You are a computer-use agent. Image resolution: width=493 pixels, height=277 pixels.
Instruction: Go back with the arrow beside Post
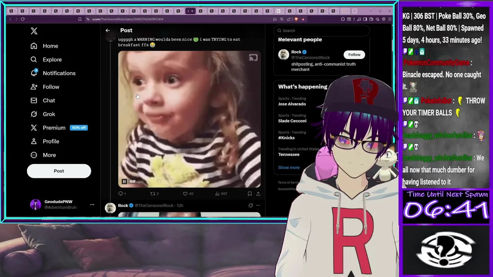(108, 30)
